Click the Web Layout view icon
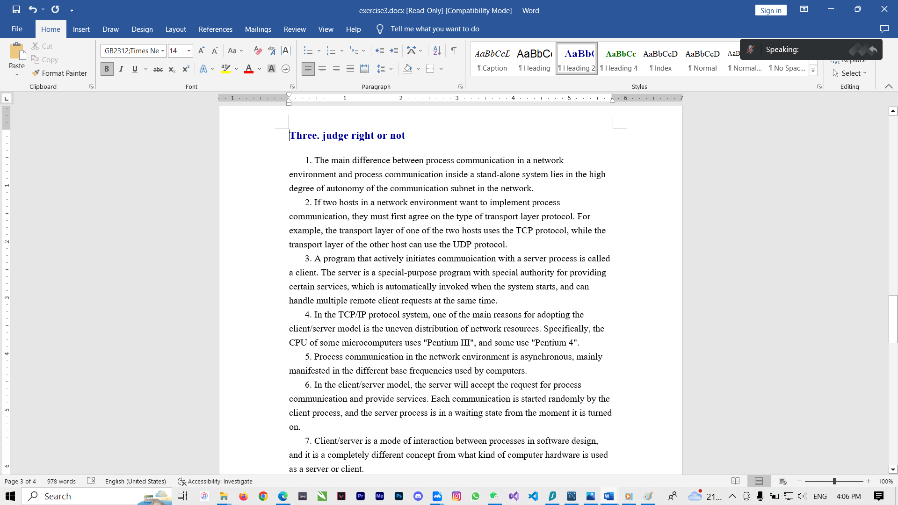898x505 pixels. 782,481
